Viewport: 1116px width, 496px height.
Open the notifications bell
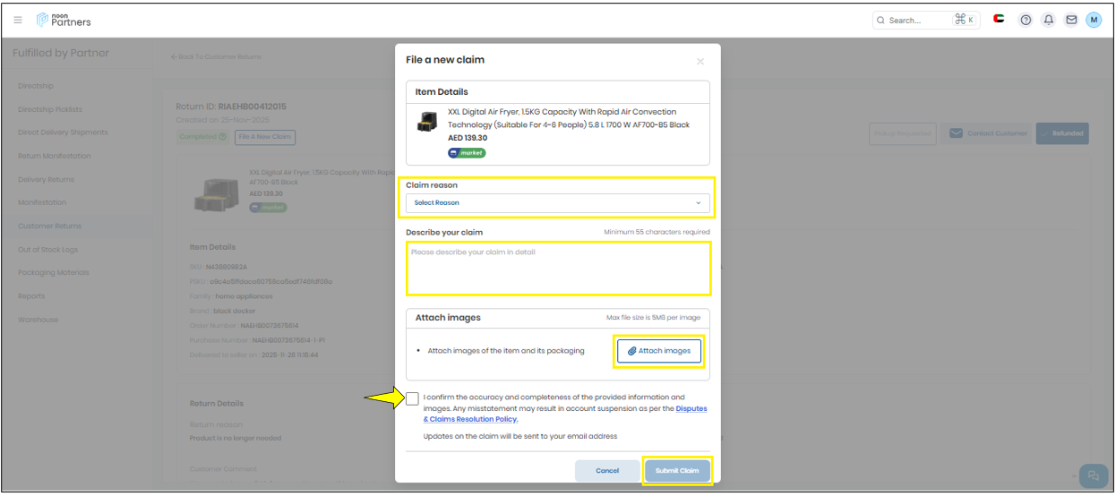(1048, 20)
